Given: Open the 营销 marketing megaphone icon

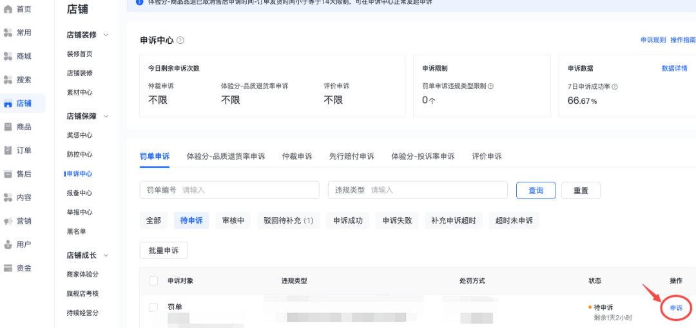Looking at the screenshot, I should 8,221.
